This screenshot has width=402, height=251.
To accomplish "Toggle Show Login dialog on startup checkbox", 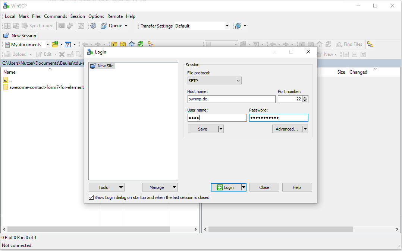I will click(x=91, y=197).
